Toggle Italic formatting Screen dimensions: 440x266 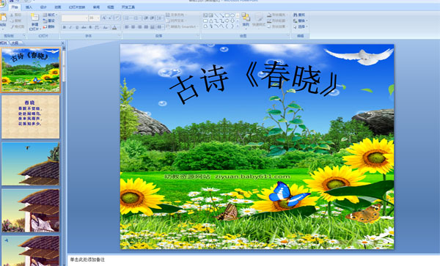[70, 27]
